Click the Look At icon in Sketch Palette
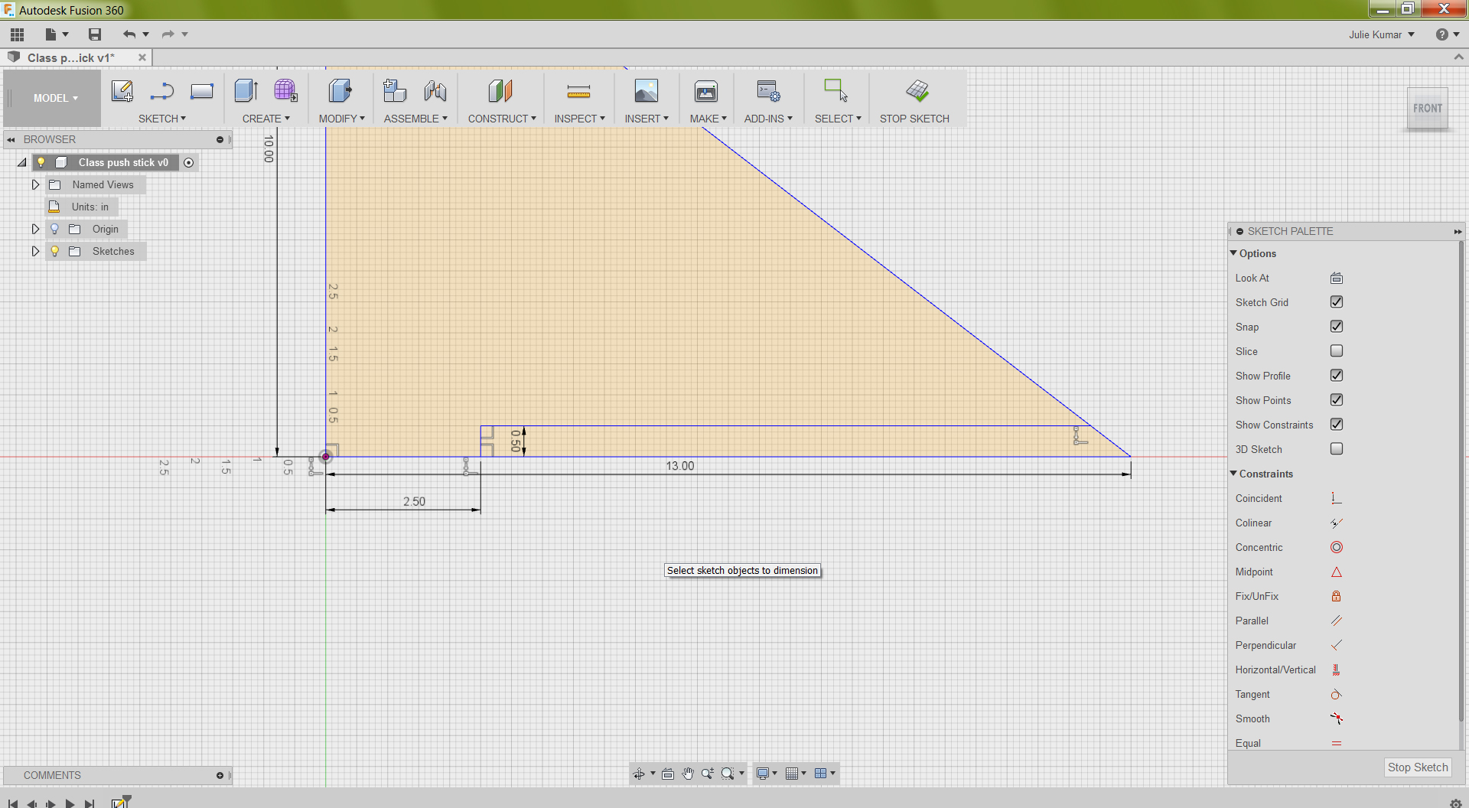The height and width of the screenshot is (808, 1469). pos(1337,279)
